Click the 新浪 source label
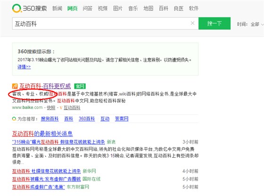Viewport: 264px width, 196px height. point(111,142)
